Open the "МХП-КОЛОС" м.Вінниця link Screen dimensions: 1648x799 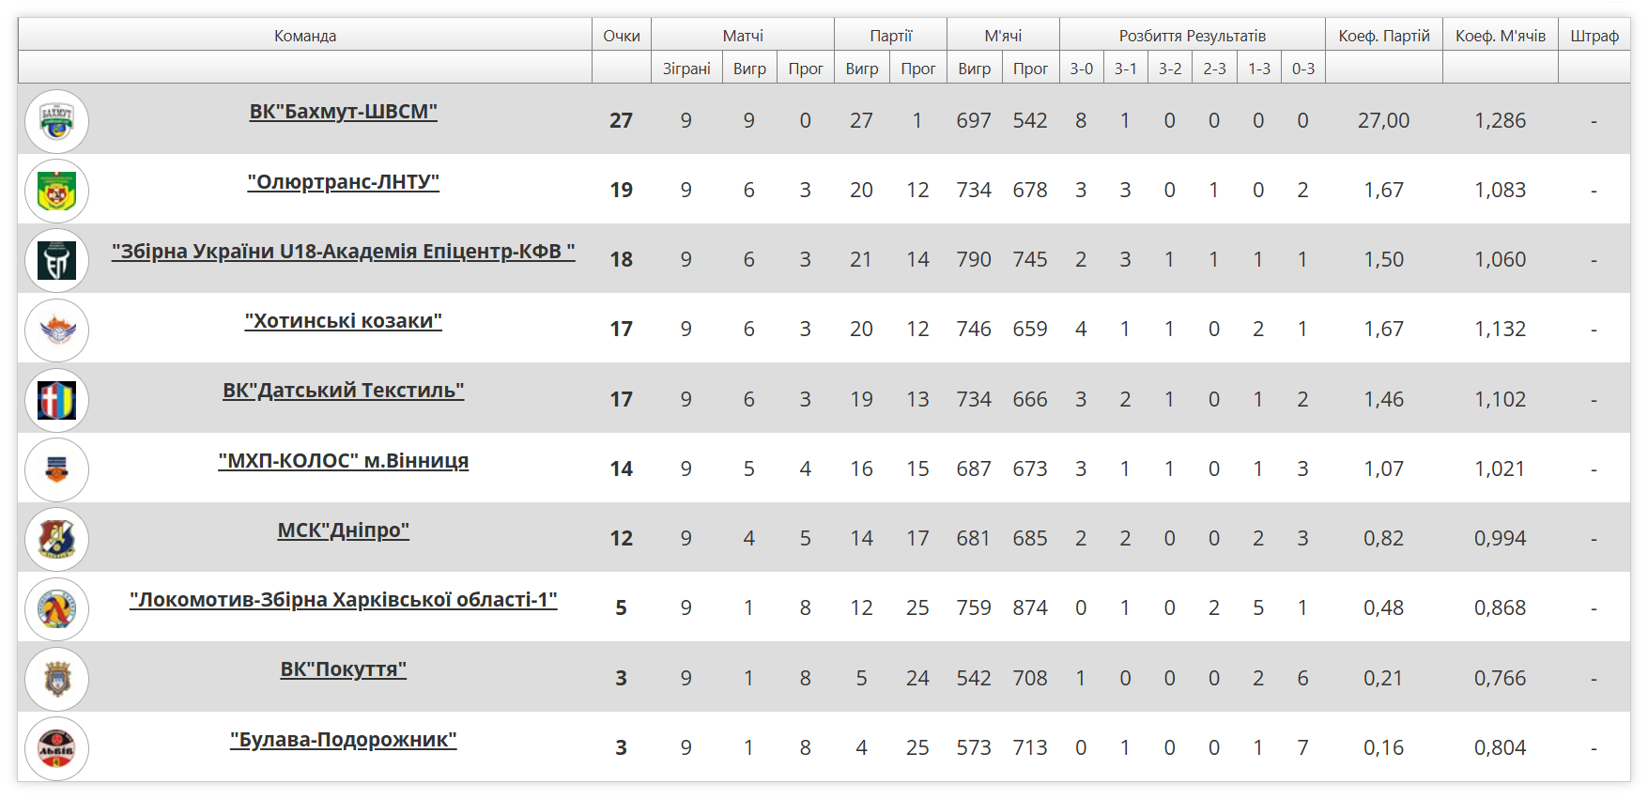[343, 461]
